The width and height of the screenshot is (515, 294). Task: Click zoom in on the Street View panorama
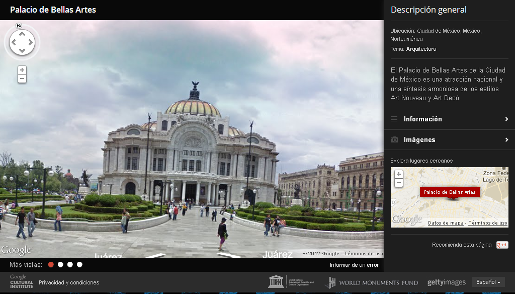(x=21, y=69)
